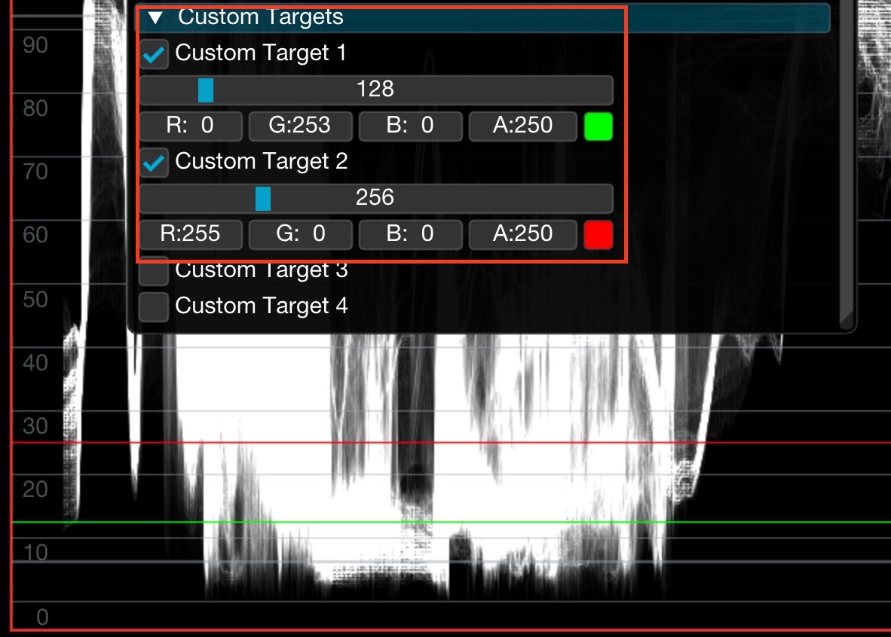Viewport: 891px width, 637px height.
Task: Open the green color swatch for Custom Target 1
Action: click(599, 126)
